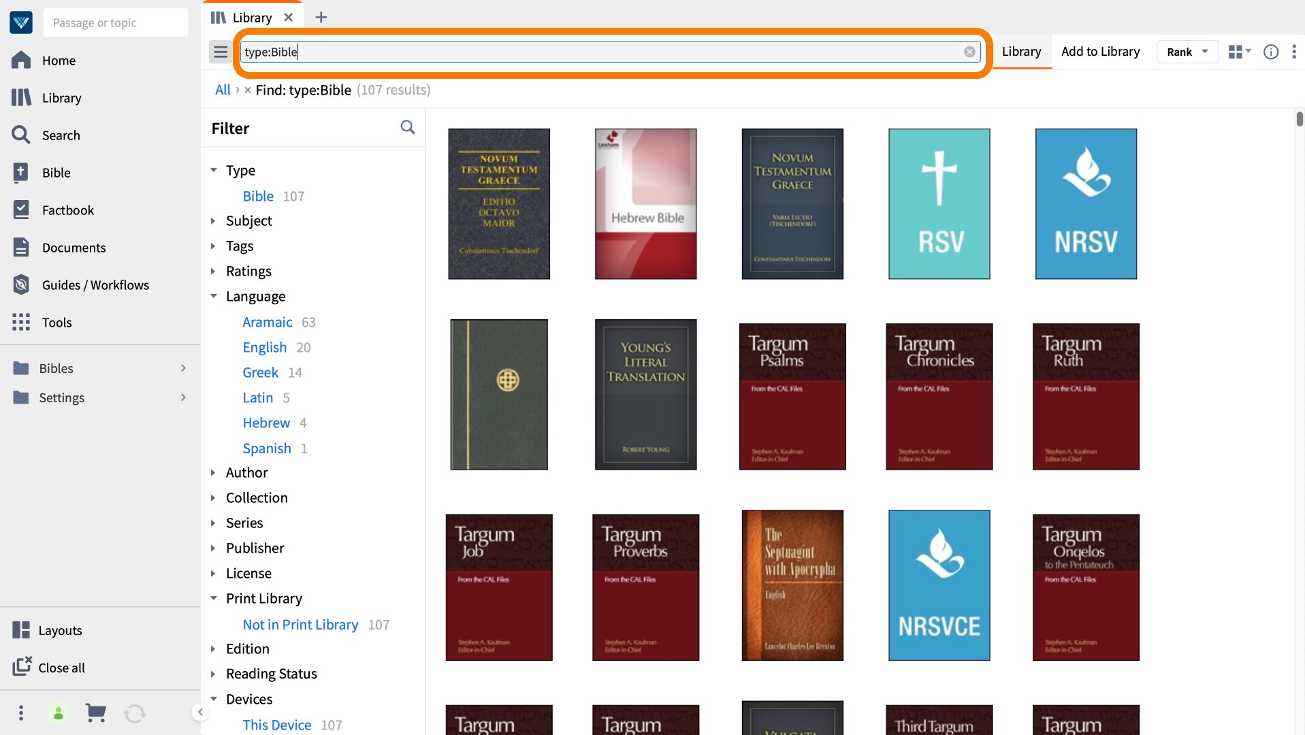Open the Settings folder
Viewport: 1305px width, 735px height.
(99, 397)
